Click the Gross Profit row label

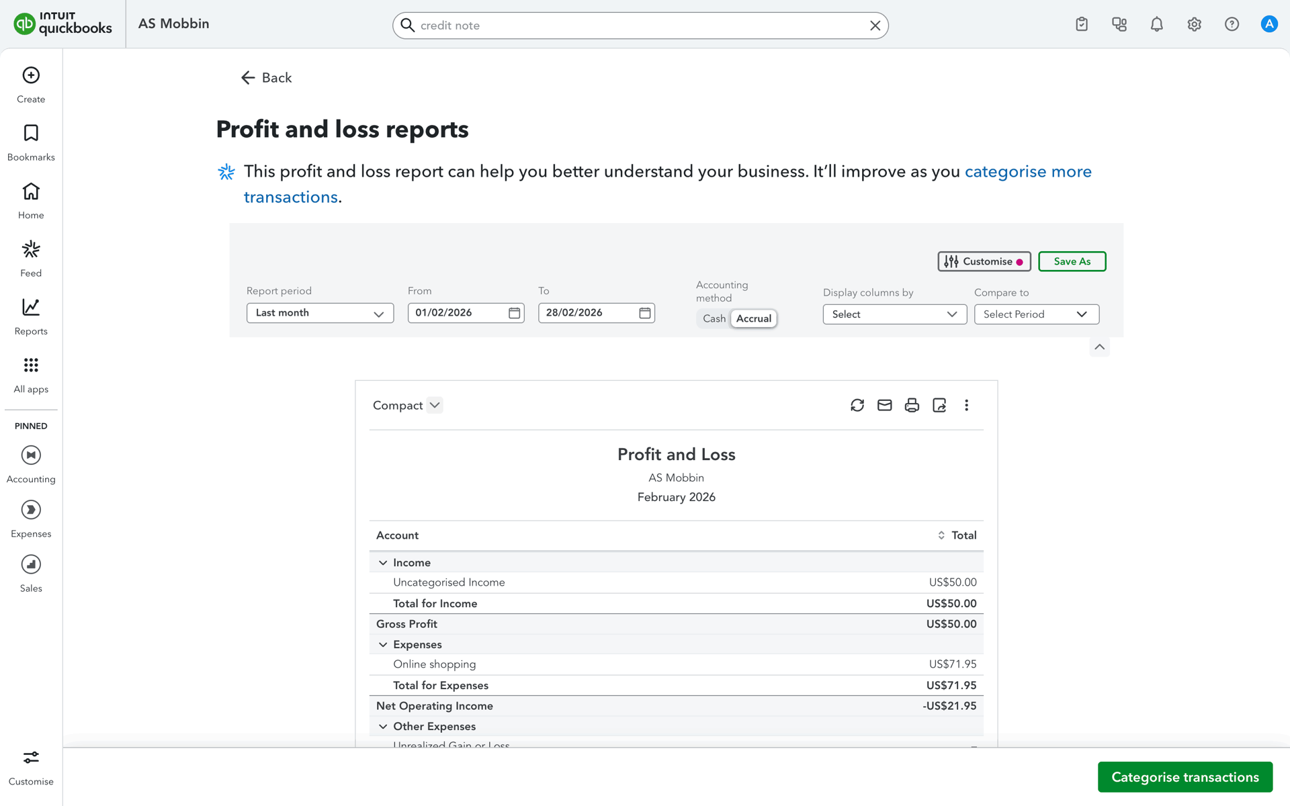coord(406,624)
